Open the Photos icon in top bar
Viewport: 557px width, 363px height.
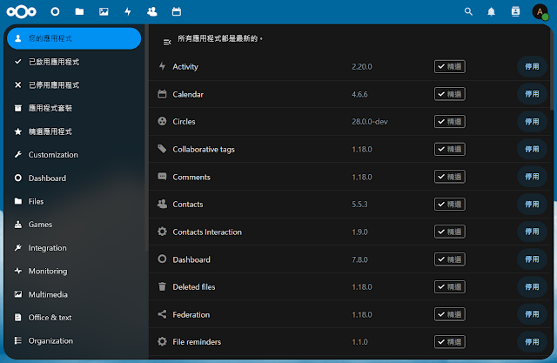[104, 11]
